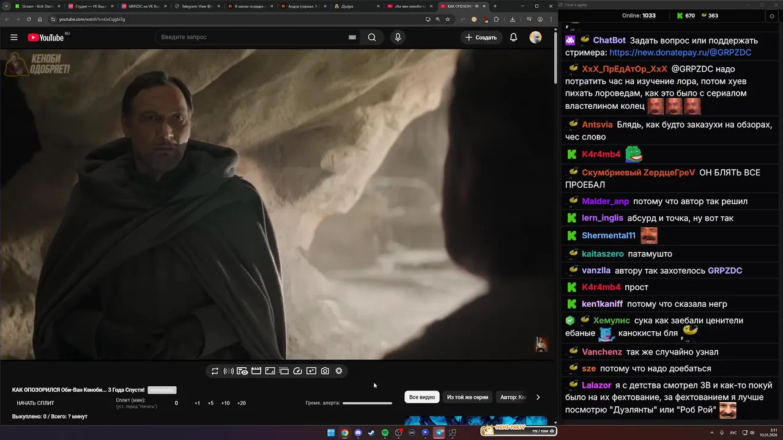Switch the РУС keyboard language indicator
Viewport: 783px width, 440px height.
[733, 433]
